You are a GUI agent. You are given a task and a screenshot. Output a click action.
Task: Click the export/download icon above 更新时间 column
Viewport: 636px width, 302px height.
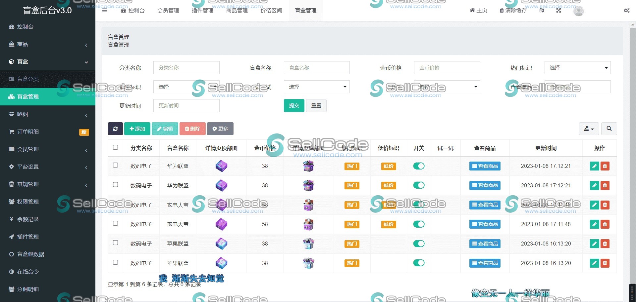click(589, 129)
